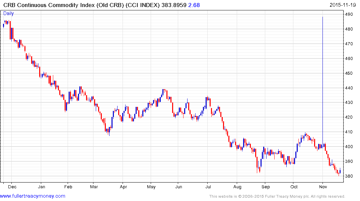Click the 'Jan' month label on axis
The width and height of the screenshot is (360, 201).
42,187
